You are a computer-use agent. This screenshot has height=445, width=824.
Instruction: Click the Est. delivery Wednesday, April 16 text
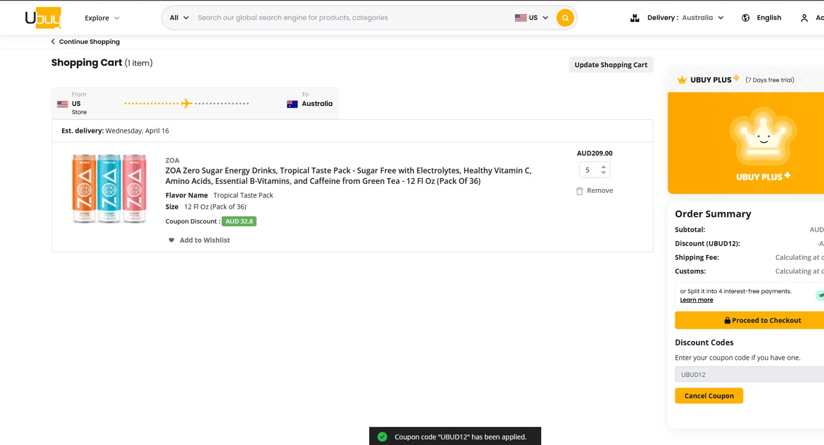[x=115, y=131]
